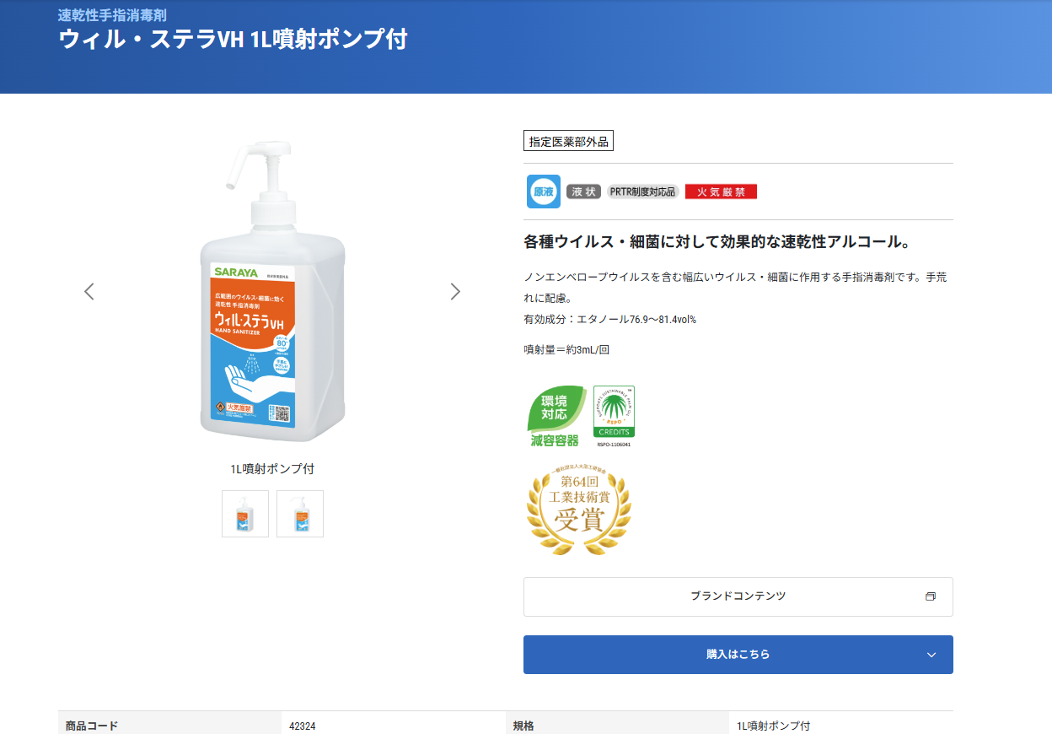Click the product code value 42324
Screen dimensions: 1052x734
click(x=303, y=726)
